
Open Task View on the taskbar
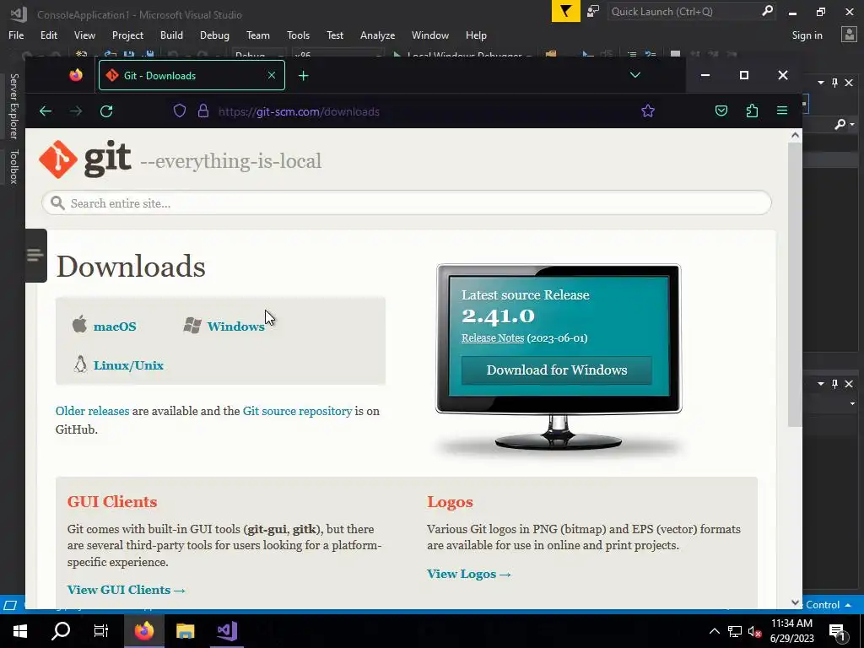pyautogui.click(x=101, y=631)
